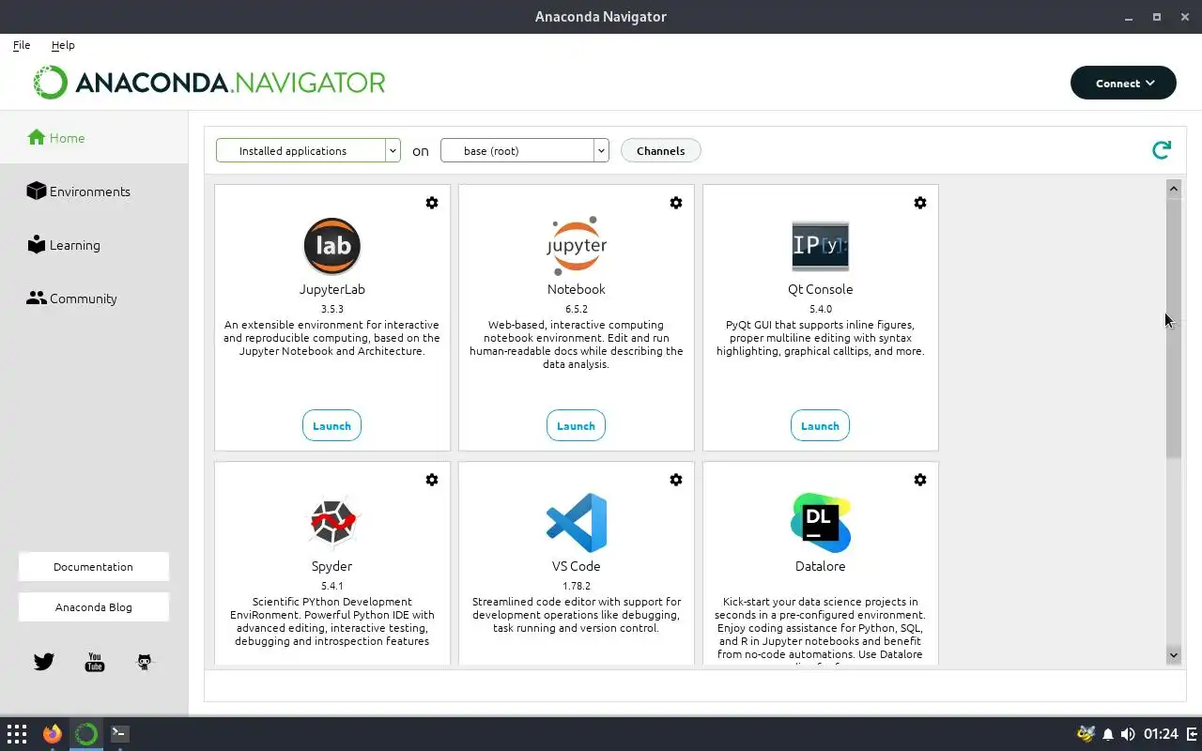Open the File menu
The image size is (1202, 751).
(x=22, y=45)
